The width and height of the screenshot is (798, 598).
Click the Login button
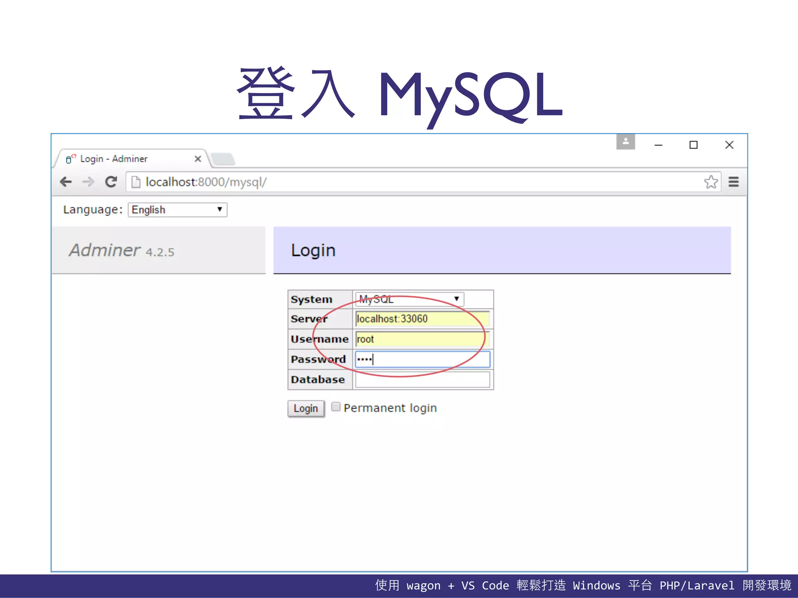[x=306, y=408]
